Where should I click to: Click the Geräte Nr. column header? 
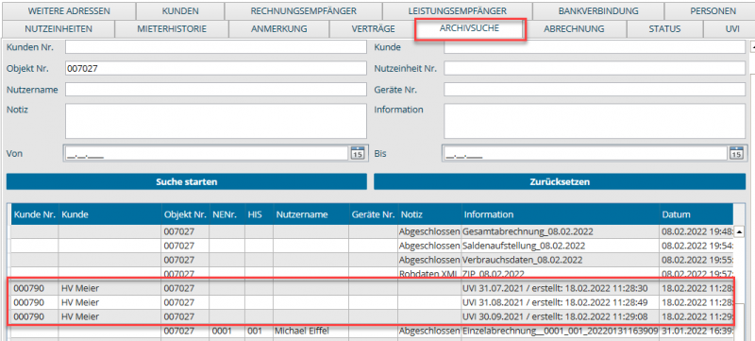pyautogui.click(x=373, y=214)
